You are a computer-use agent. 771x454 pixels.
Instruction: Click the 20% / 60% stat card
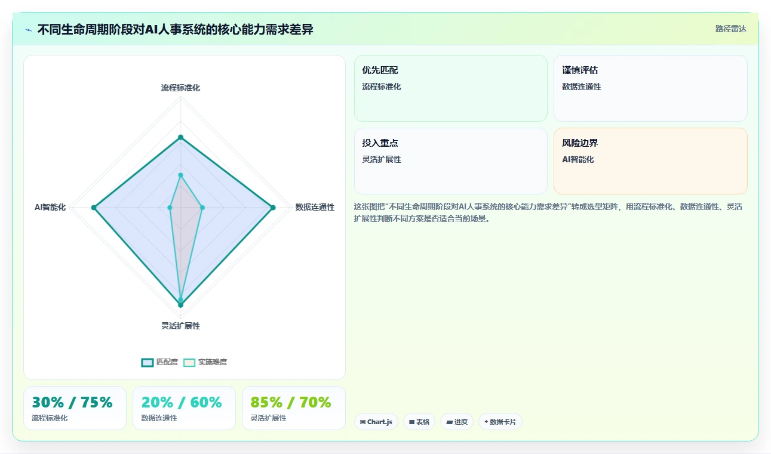(x=184, y=408)
